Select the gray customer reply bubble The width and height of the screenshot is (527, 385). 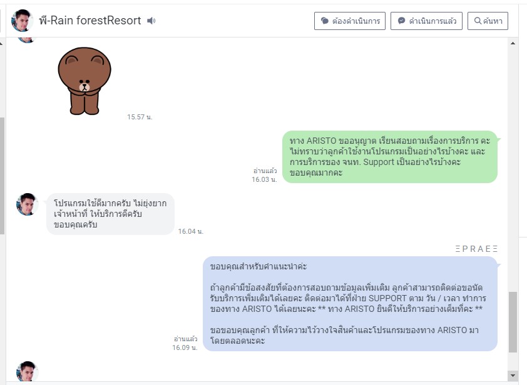coord(110,214)
